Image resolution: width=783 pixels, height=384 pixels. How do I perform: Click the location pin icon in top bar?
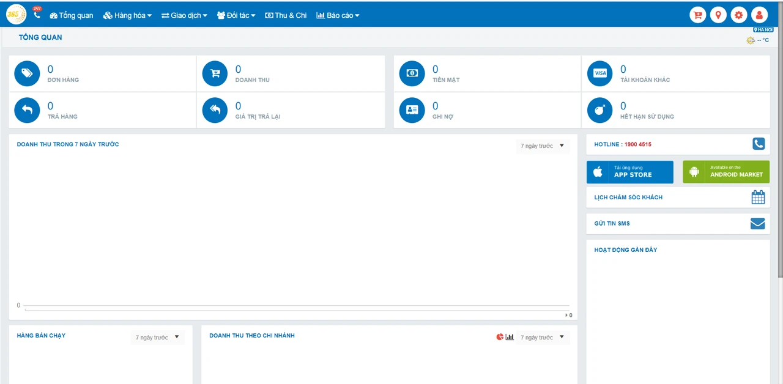[718, 15]
